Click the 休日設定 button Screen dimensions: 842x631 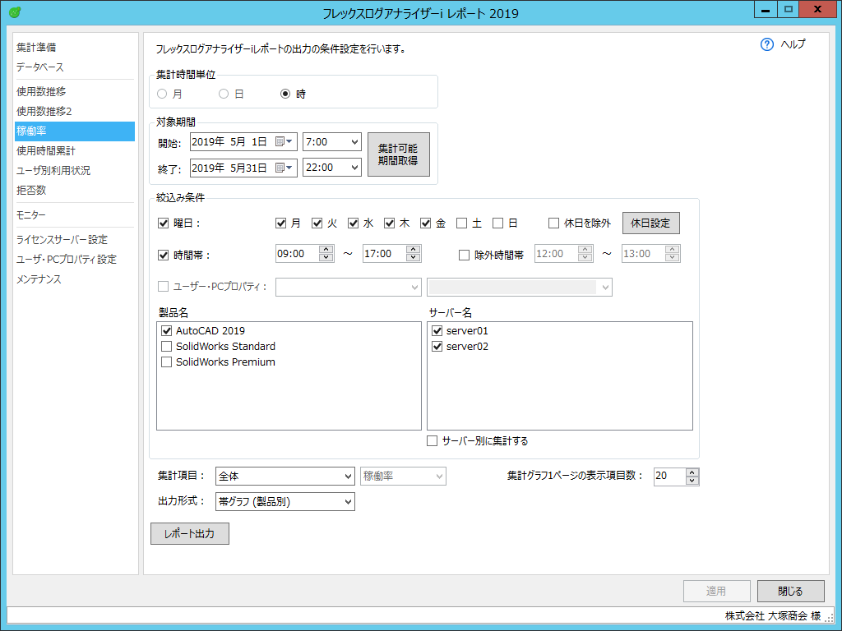coord(651,223)
